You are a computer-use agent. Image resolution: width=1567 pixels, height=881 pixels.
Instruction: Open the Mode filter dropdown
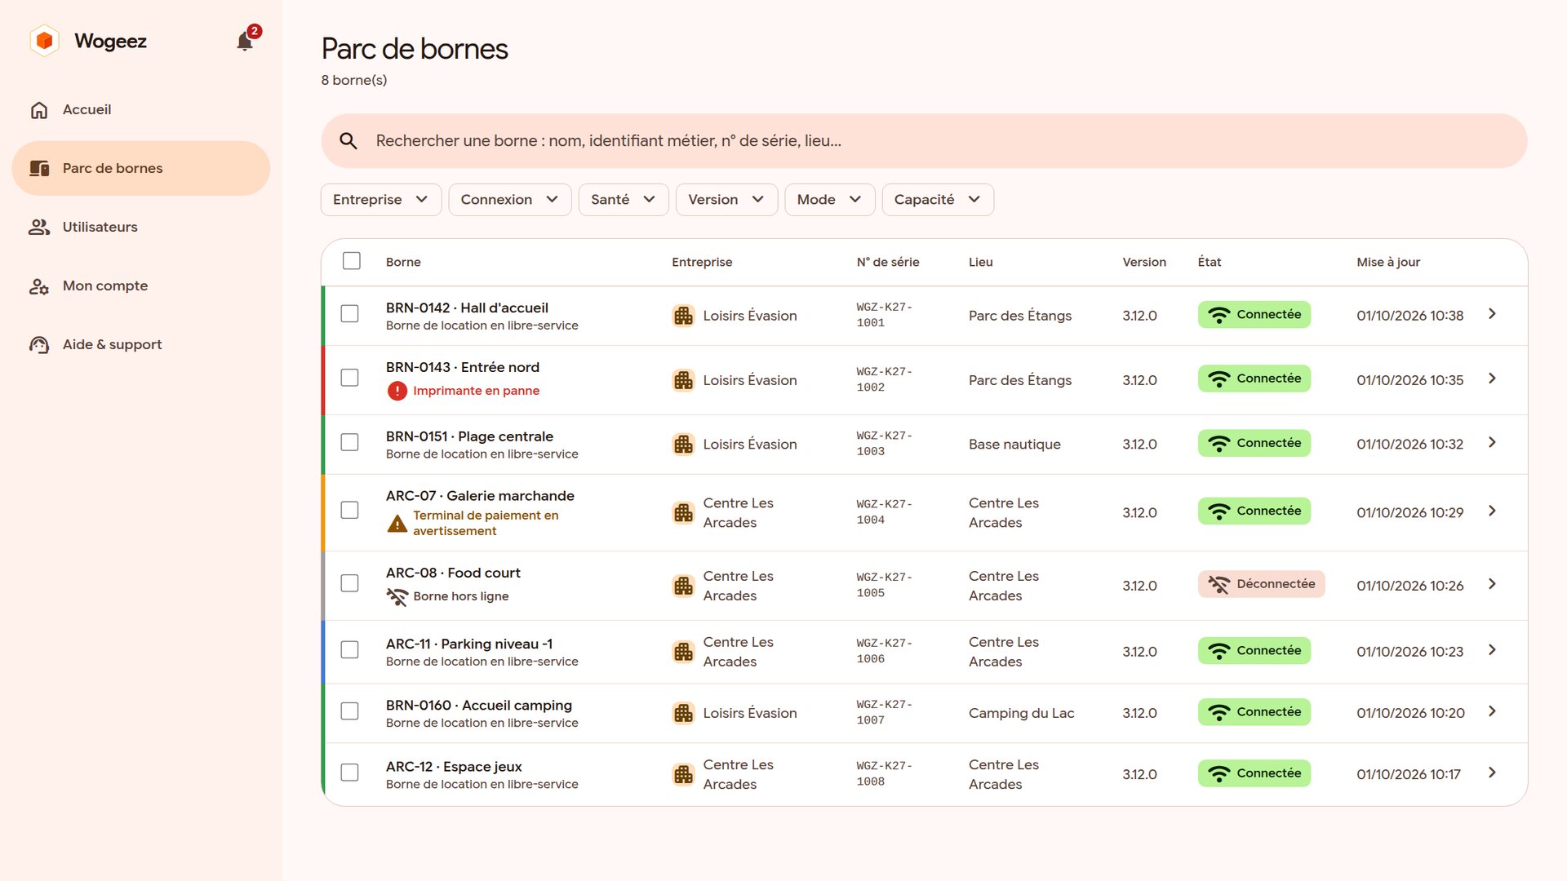click(830, 200)
